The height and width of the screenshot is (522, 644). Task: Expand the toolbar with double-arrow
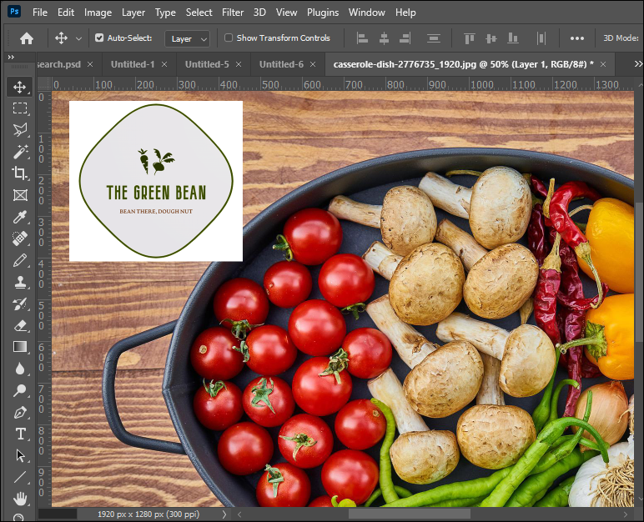tap(11, 57)
